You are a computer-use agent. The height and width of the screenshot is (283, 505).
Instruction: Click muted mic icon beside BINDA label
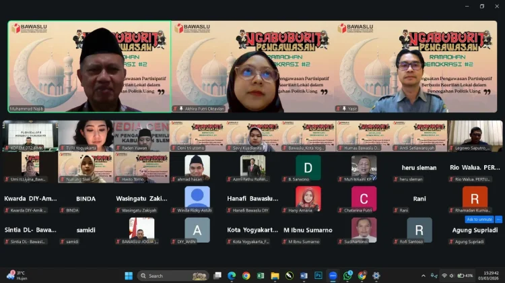pyautogui.click(x=62, y=210)
